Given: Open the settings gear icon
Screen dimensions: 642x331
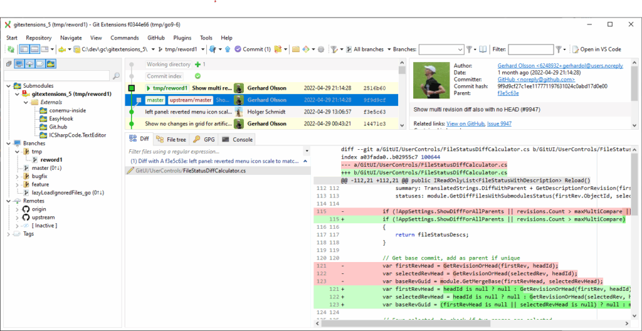Looking at the screenshot, I should coord(320,49).
